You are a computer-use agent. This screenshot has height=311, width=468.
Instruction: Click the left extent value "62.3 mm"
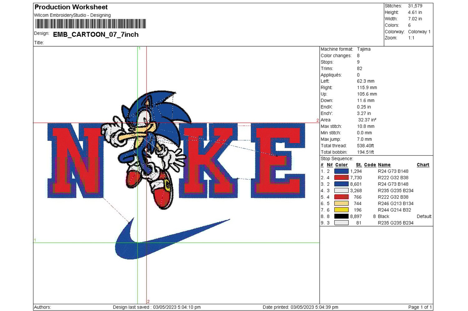pyautogui.click(x=366, y=81)
